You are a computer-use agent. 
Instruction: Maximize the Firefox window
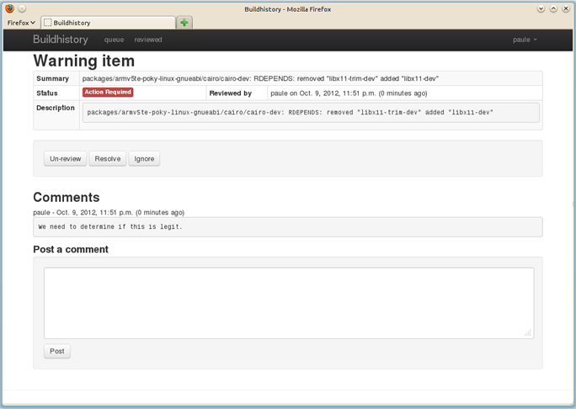[x=553, y=8]
